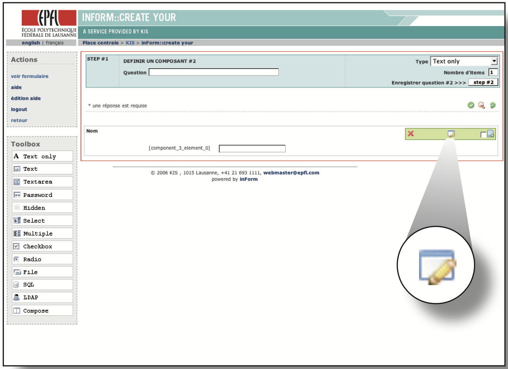Switch language to français
Viewport: 508px width, 369px height.
click(x=55, y=43)
